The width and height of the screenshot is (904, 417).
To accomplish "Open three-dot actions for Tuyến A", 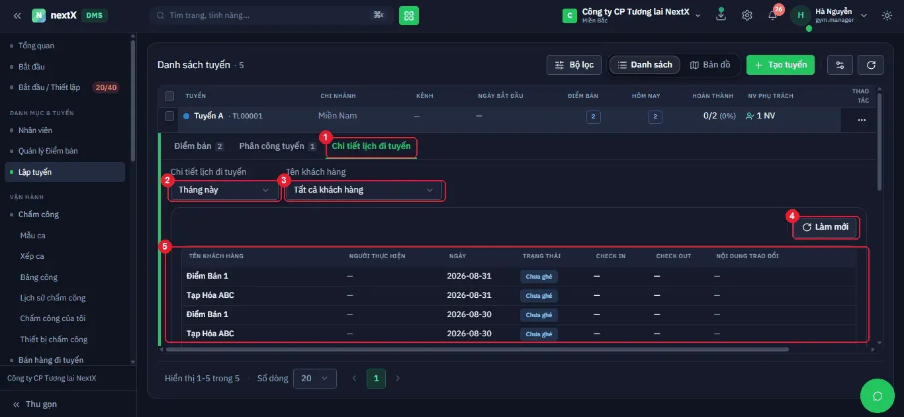I will [862, 120].
